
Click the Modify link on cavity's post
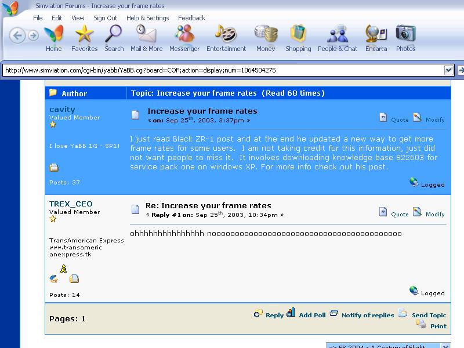click(x=435, y=120)
